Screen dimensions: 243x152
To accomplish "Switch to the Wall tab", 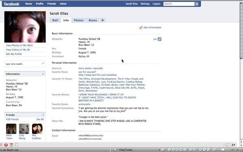I will click(x=55, y=20).
